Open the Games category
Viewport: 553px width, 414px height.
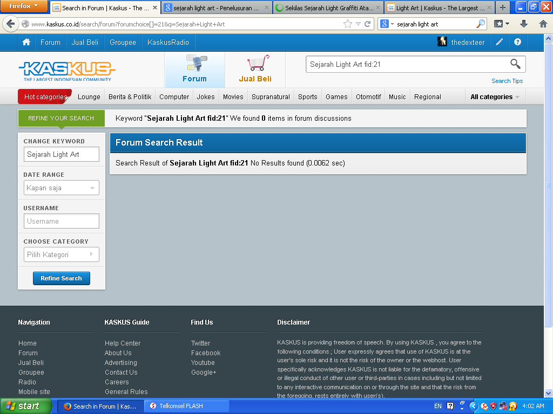[x=336, y=97]
